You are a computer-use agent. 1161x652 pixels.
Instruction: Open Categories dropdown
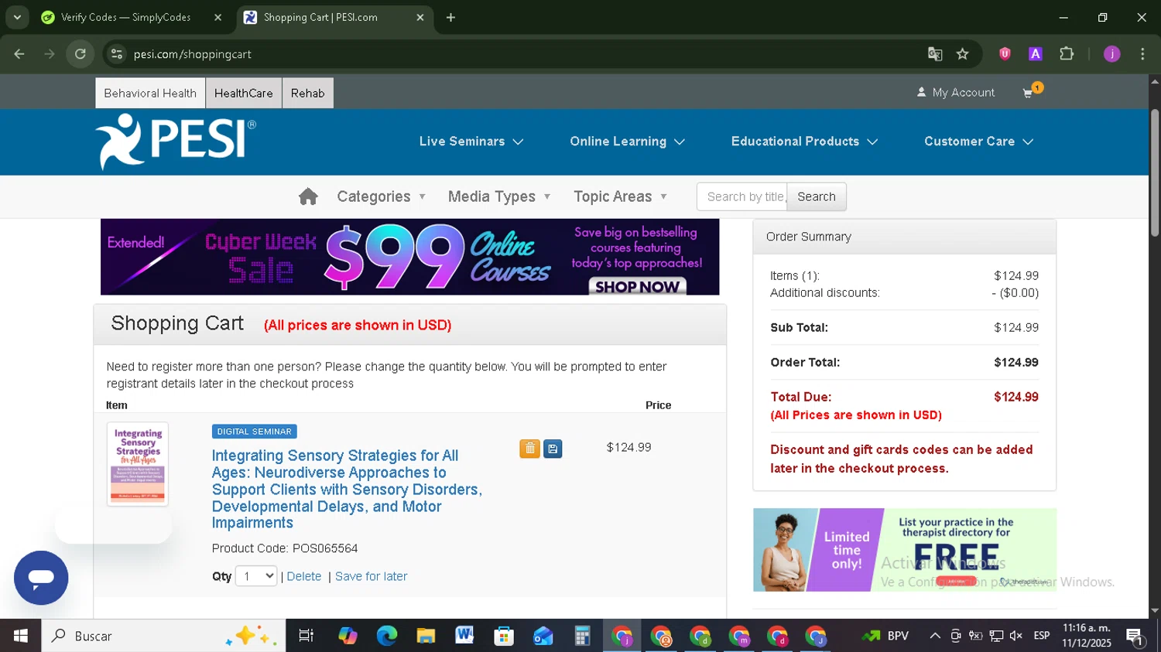click(382, 196)
